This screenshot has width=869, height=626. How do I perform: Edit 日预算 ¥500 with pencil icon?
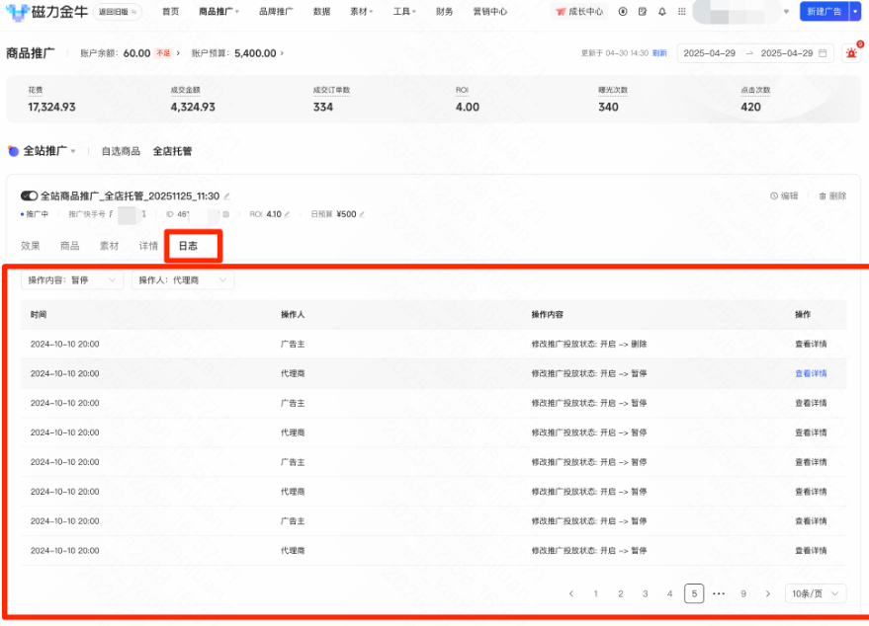tap(362, 214)
